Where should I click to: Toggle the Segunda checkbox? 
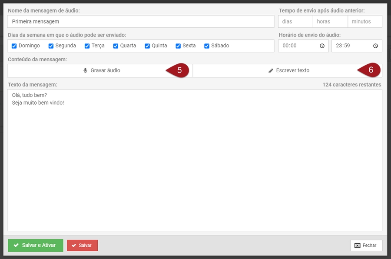51,46
